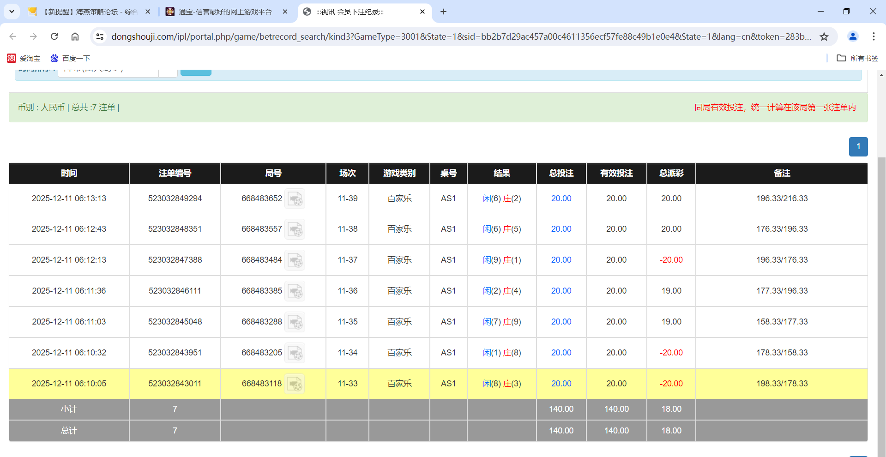This screenshot has width=886, height=457.
Task: Reload the page with refresh icon
Action: click(x=54, y=36)
